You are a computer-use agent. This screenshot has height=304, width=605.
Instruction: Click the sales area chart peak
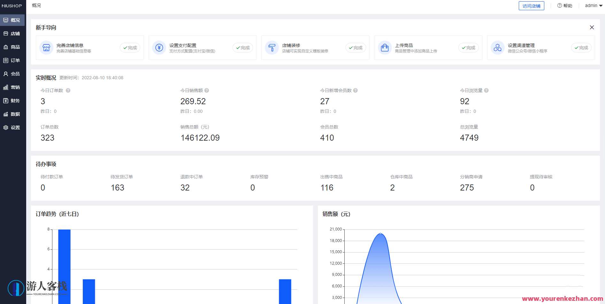380,234
